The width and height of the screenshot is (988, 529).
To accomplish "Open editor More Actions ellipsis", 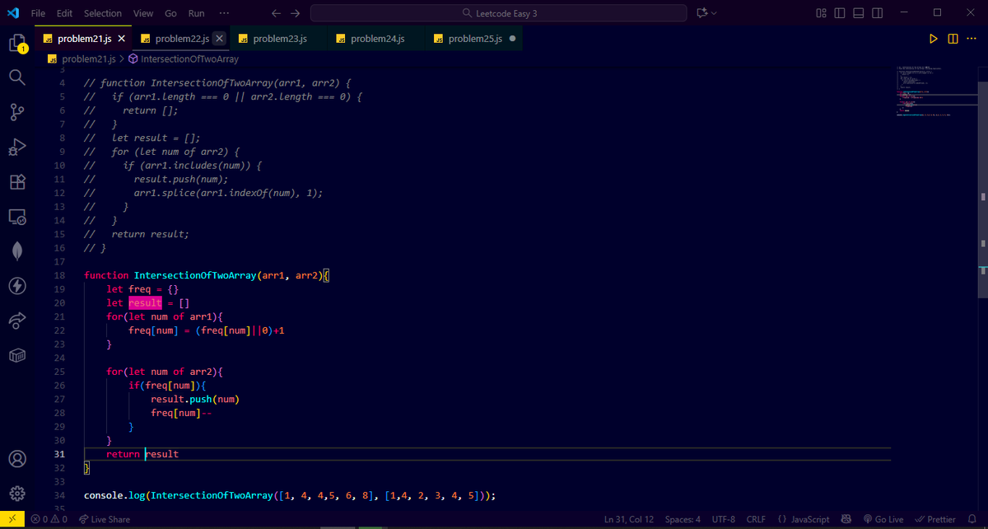I will coord(971,39).
